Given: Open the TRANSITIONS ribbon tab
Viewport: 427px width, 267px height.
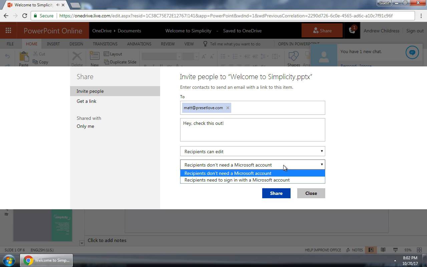Looking at the screenshot, I should 105,44.
